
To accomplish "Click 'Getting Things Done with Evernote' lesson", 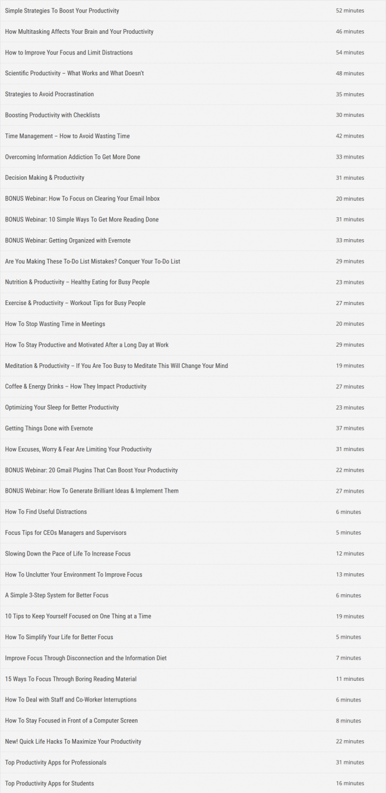I will (x=49, y=428).
